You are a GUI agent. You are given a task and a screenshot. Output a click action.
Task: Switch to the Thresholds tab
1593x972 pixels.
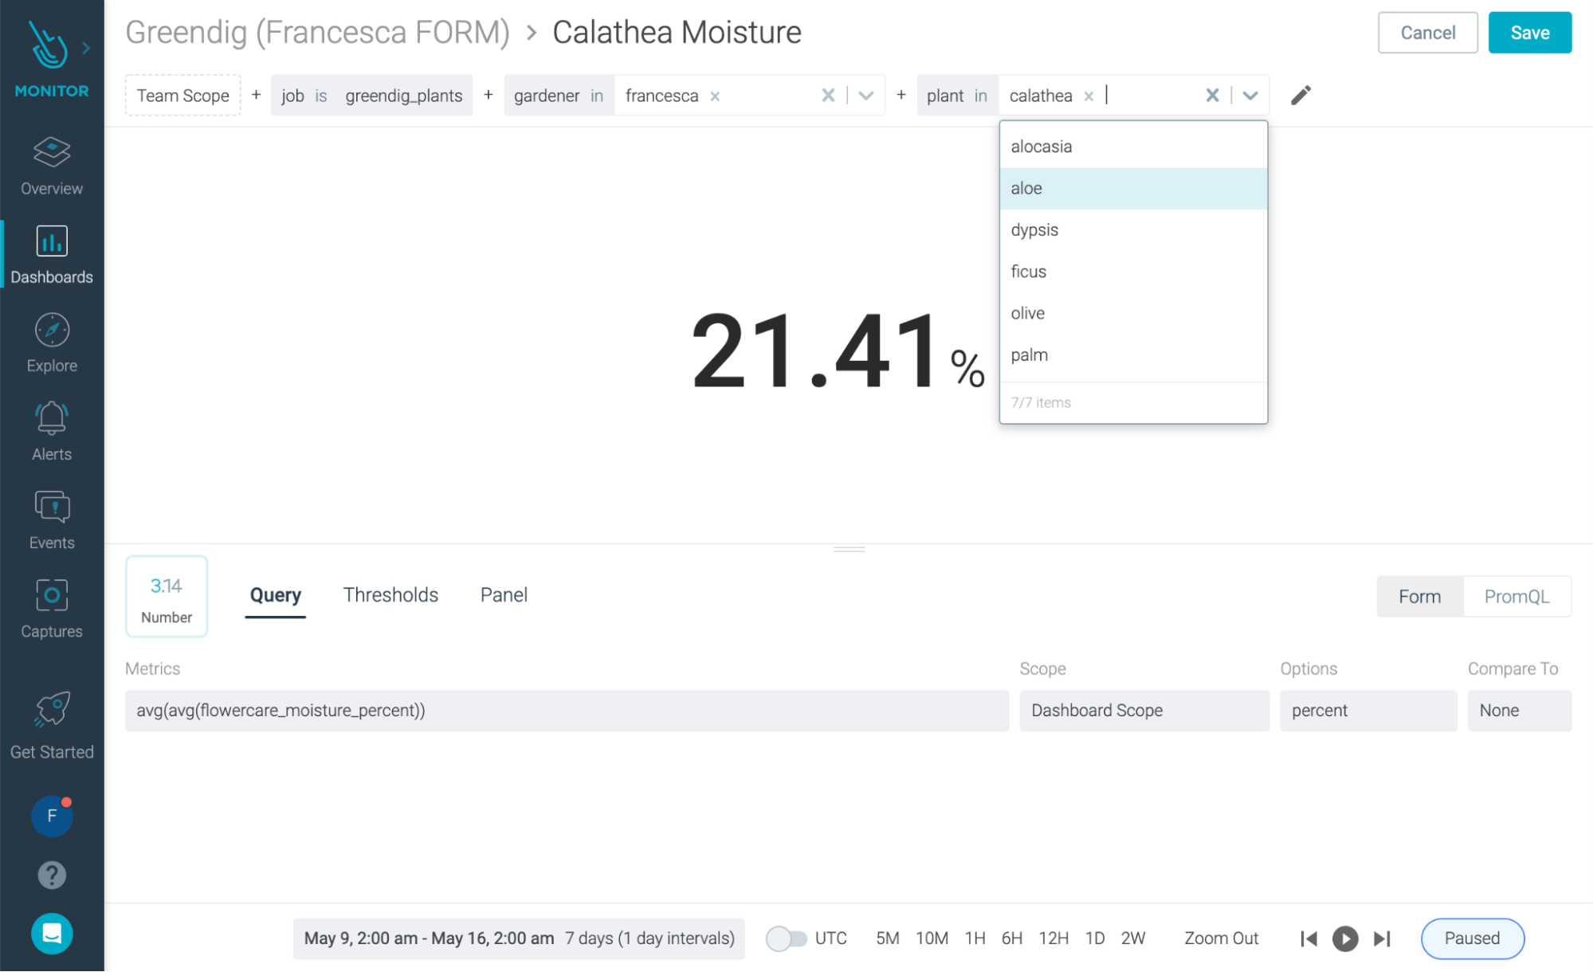[x=390, y=595]
